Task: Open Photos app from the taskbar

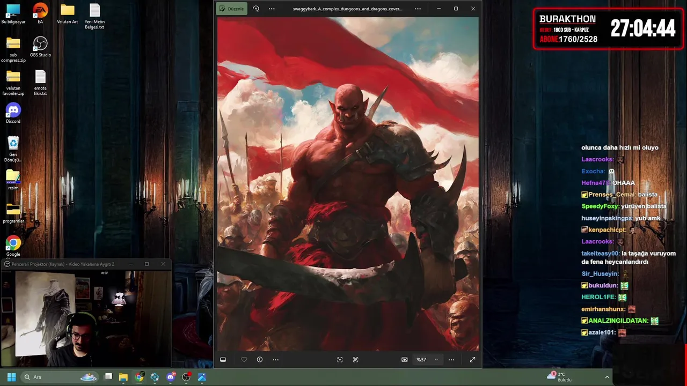Action: point(202,377)
